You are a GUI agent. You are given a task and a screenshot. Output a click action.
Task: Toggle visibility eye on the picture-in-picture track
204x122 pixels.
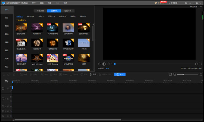(11, 97)
